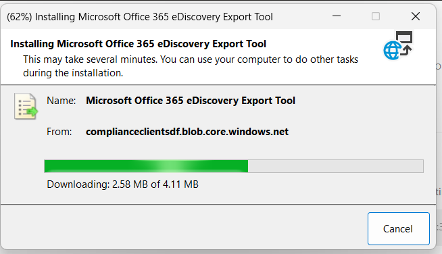The height and width of the screenshot is (254, 442).
Task: Click the Name: label
Action: pos(62,101)
